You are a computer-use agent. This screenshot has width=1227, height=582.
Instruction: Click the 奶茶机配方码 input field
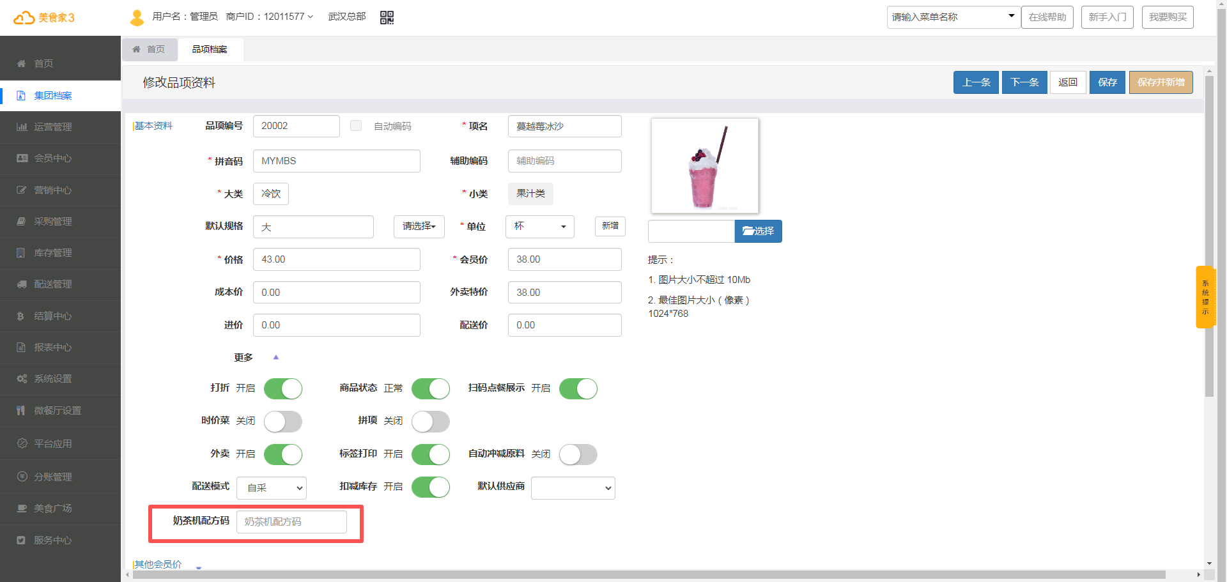291,522
